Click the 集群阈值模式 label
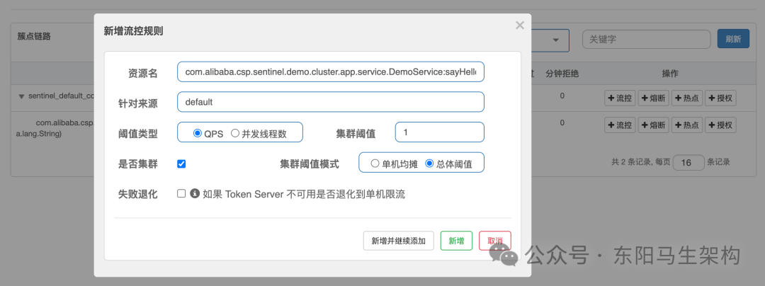This screenshot has height=286, width=765. tap(310, 164)
